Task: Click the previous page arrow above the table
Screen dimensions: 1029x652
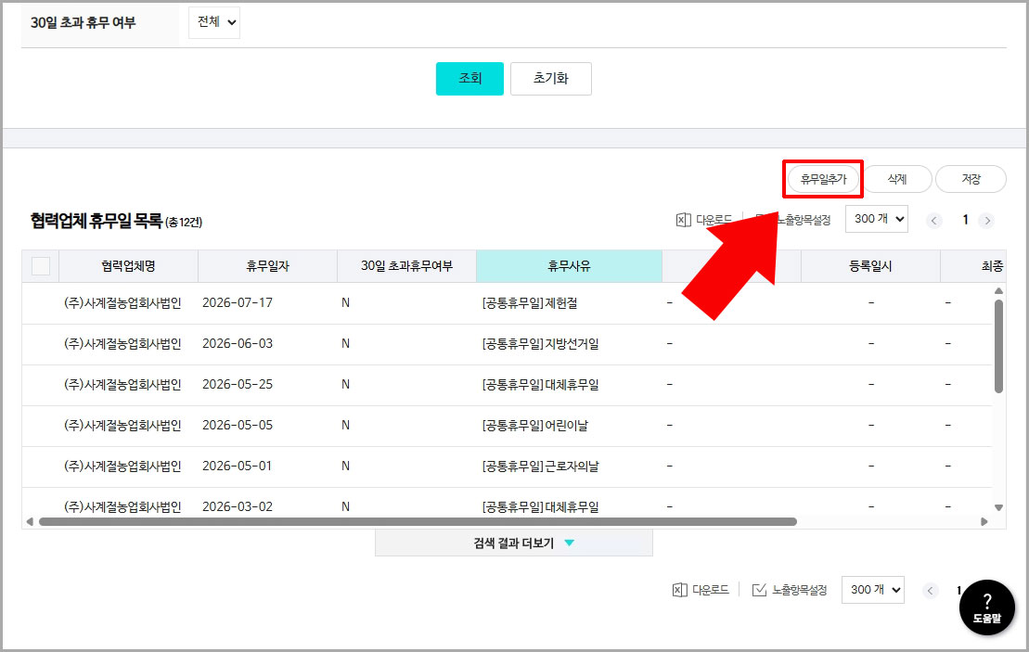Action: [x=934, y=220]
